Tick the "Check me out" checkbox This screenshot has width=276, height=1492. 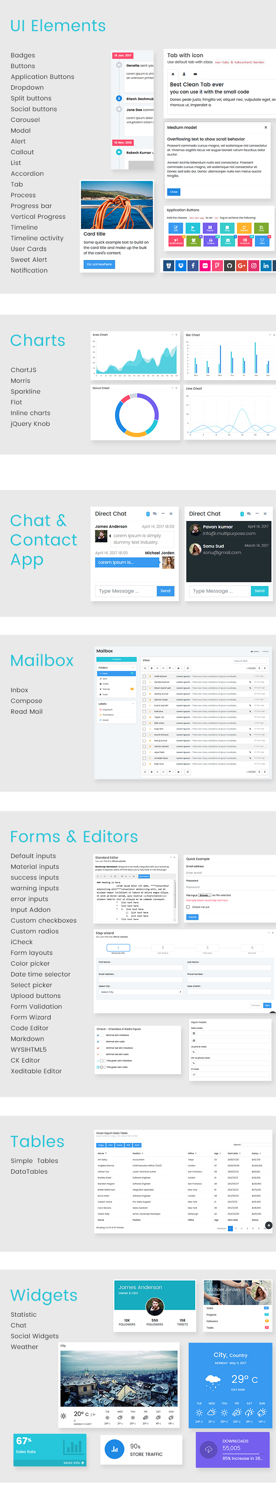click(x=188, y=907)
